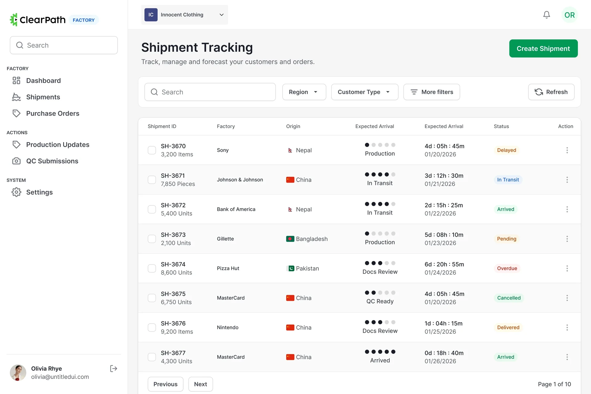
Task: Open the Region filter dropdown
Action: coord(304,92)
